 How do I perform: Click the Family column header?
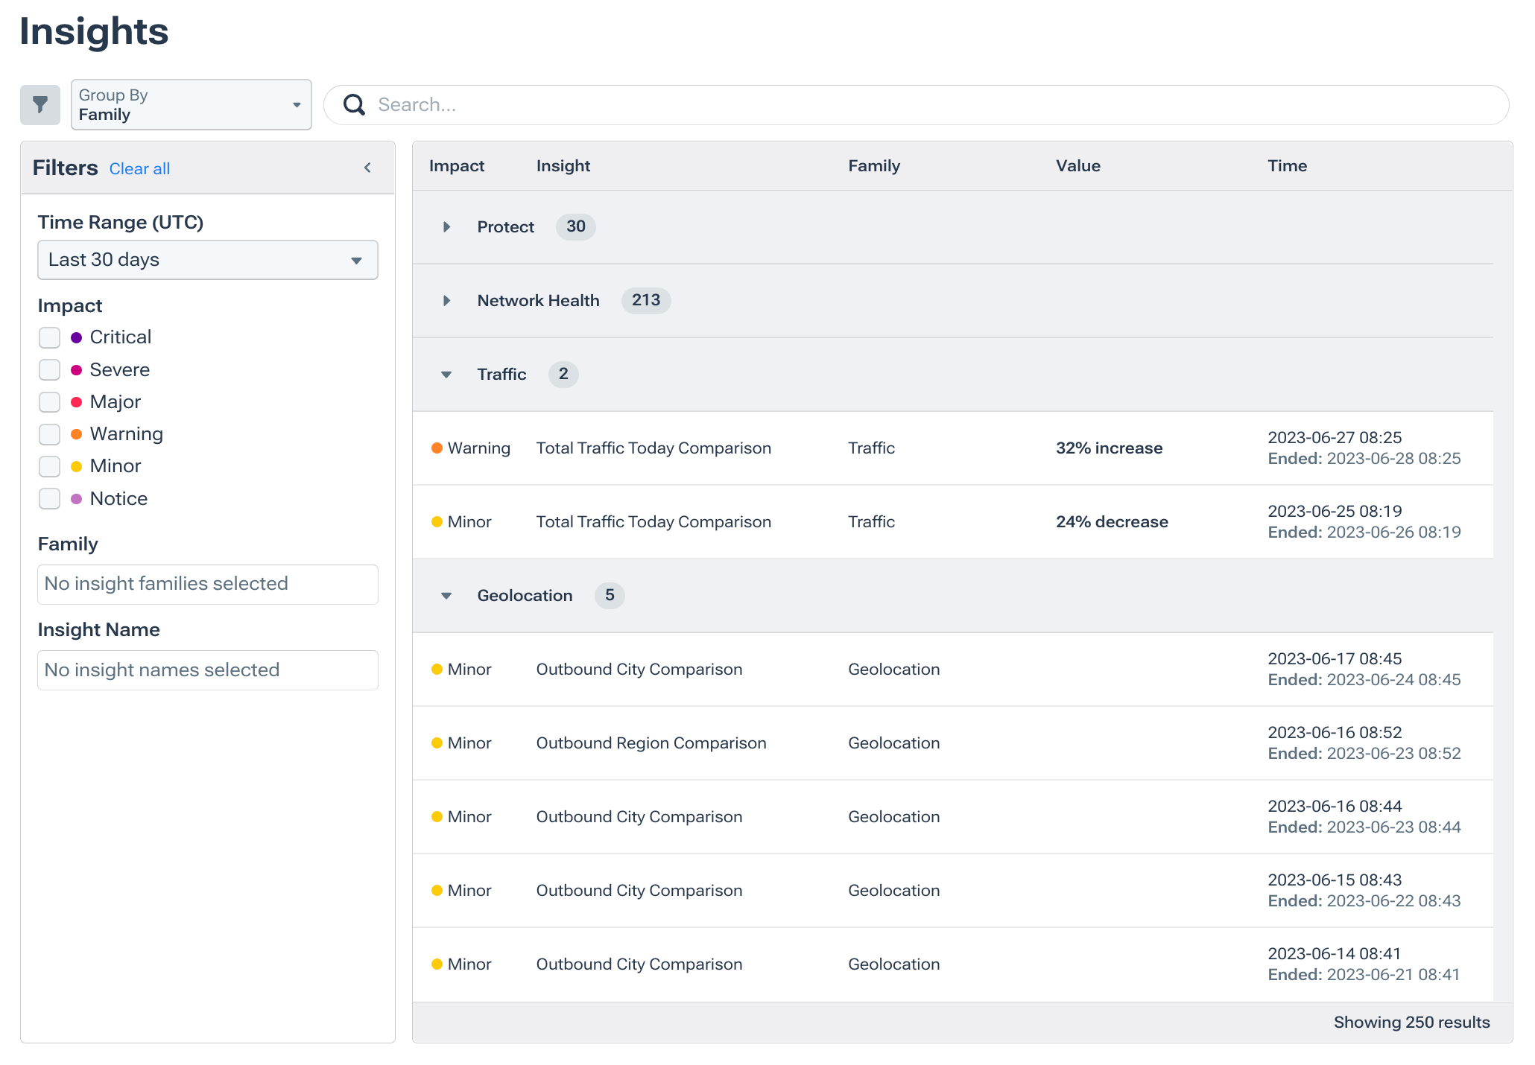873,165
